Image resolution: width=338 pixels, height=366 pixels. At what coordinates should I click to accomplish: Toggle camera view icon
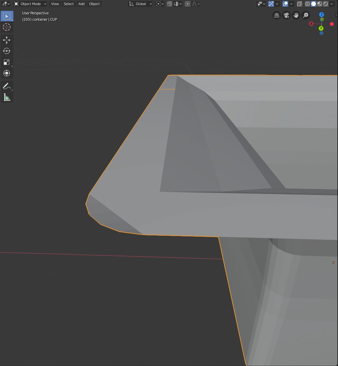point(286,15)
